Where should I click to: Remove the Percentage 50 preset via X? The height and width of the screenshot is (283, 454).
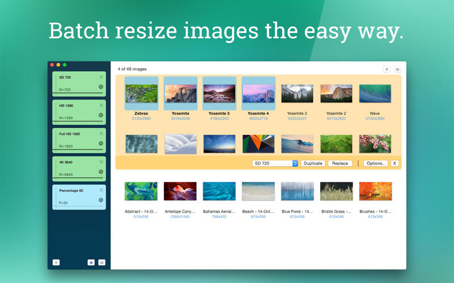102,190
